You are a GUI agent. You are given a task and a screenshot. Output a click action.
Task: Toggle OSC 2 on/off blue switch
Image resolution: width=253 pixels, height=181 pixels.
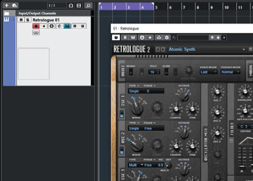point(122,150)
